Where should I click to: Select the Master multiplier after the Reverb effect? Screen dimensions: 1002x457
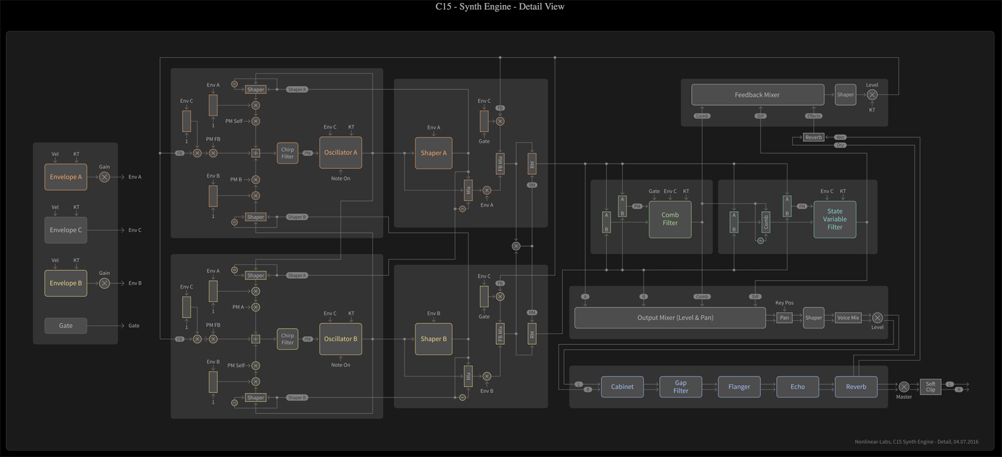(904, 387)
